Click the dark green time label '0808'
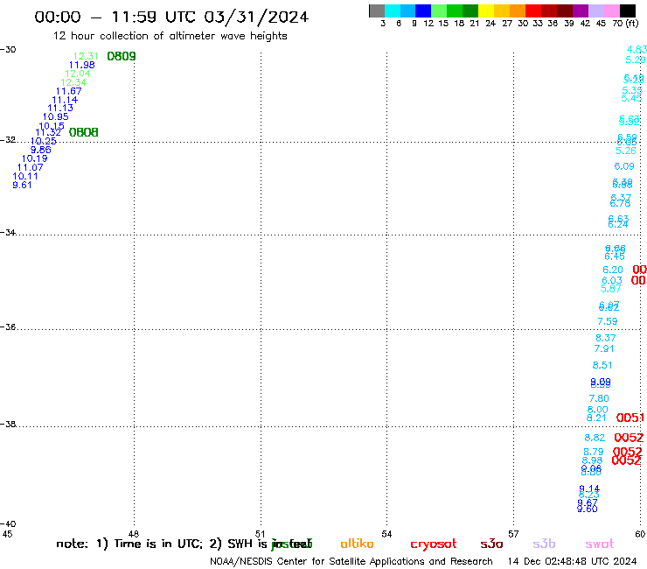Viewport: 647px width, 569px height. [83, 132]
